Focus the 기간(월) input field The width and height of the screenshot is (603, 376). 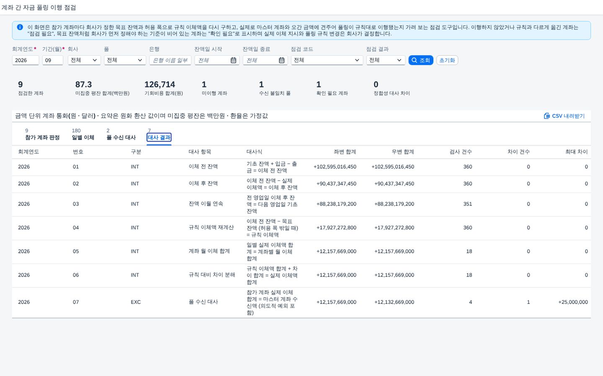[x=53, y=60]
